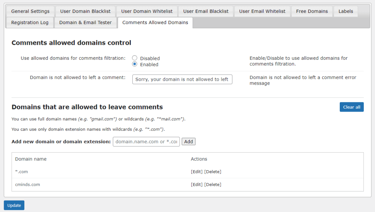This screenshot has height=212, width=375.
Task: Open Domain & Email Tester tab
Action: [85, 23]
